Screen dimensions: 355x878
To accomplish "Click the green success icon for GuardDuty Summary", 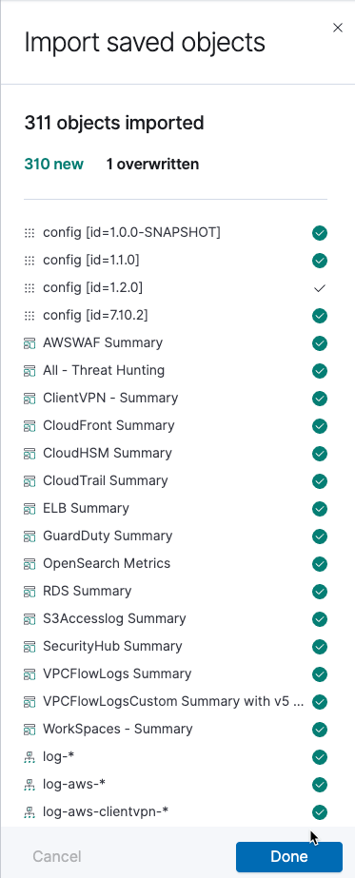I will pyautogui.click(x=320, y=537).
